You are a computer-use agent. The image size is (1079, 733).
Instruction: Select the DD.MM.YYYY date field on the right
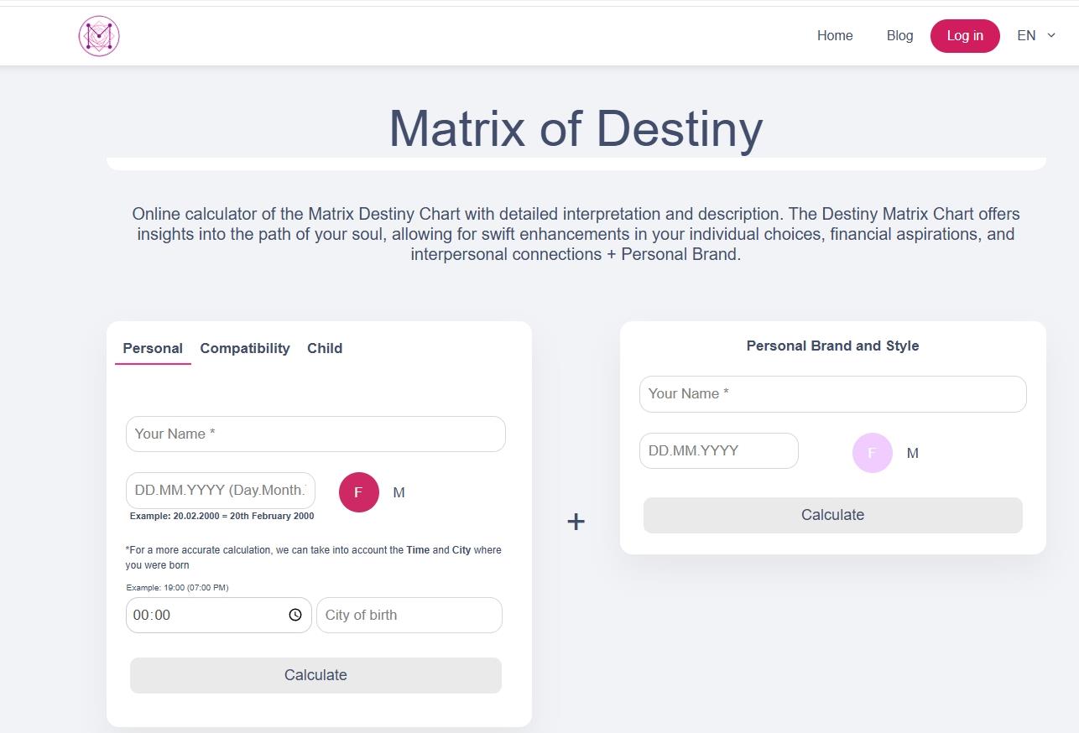click(718, 450)
